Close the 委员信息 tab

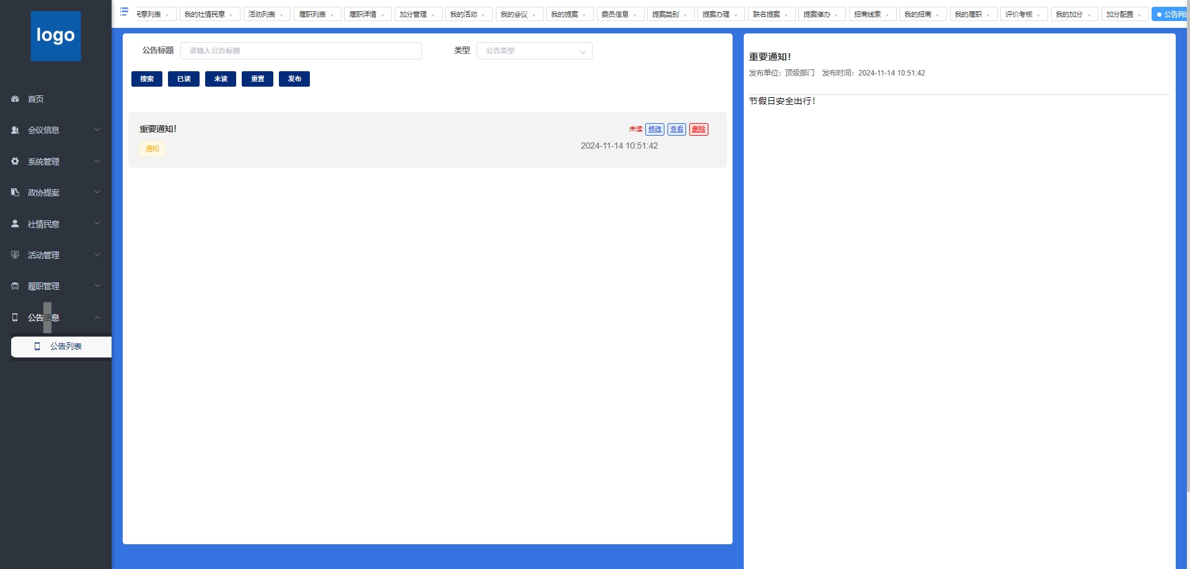pos(635,15)
